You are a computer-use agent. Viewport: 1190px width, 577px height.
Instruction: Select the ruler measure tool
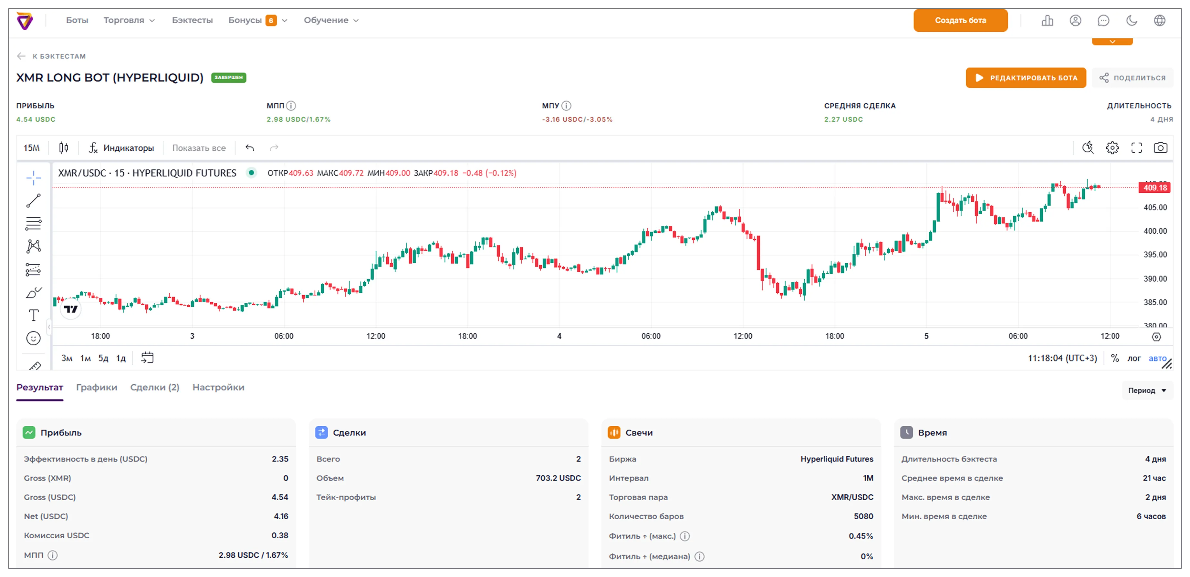pyautogui.click(x=35, y=366)
